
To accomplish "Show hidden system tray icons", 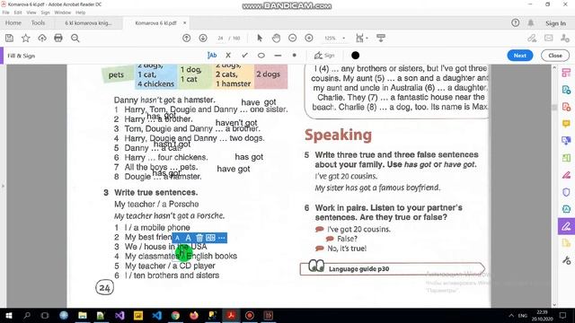I will 511,315.
